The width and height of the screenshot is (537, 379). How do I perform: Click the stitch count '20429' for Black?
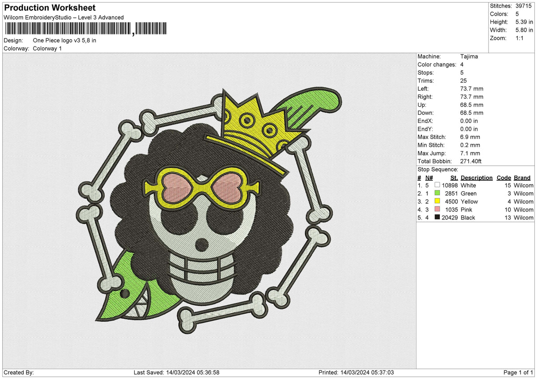450,218
